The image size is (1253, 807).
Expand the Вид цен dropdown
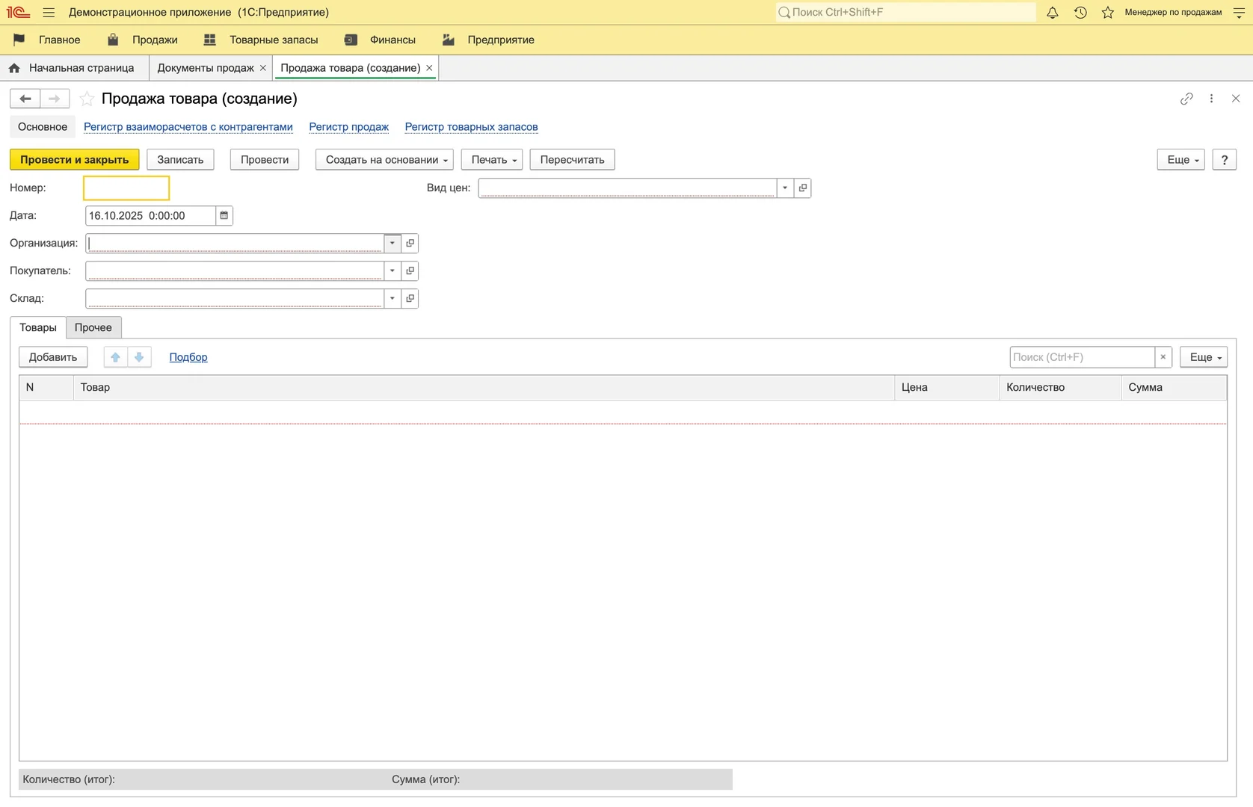tap(784, 188)
